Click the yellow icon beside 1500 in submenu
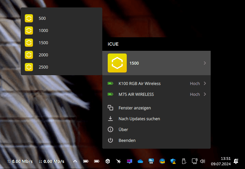The image size is (245, 169). pos(29,43)
